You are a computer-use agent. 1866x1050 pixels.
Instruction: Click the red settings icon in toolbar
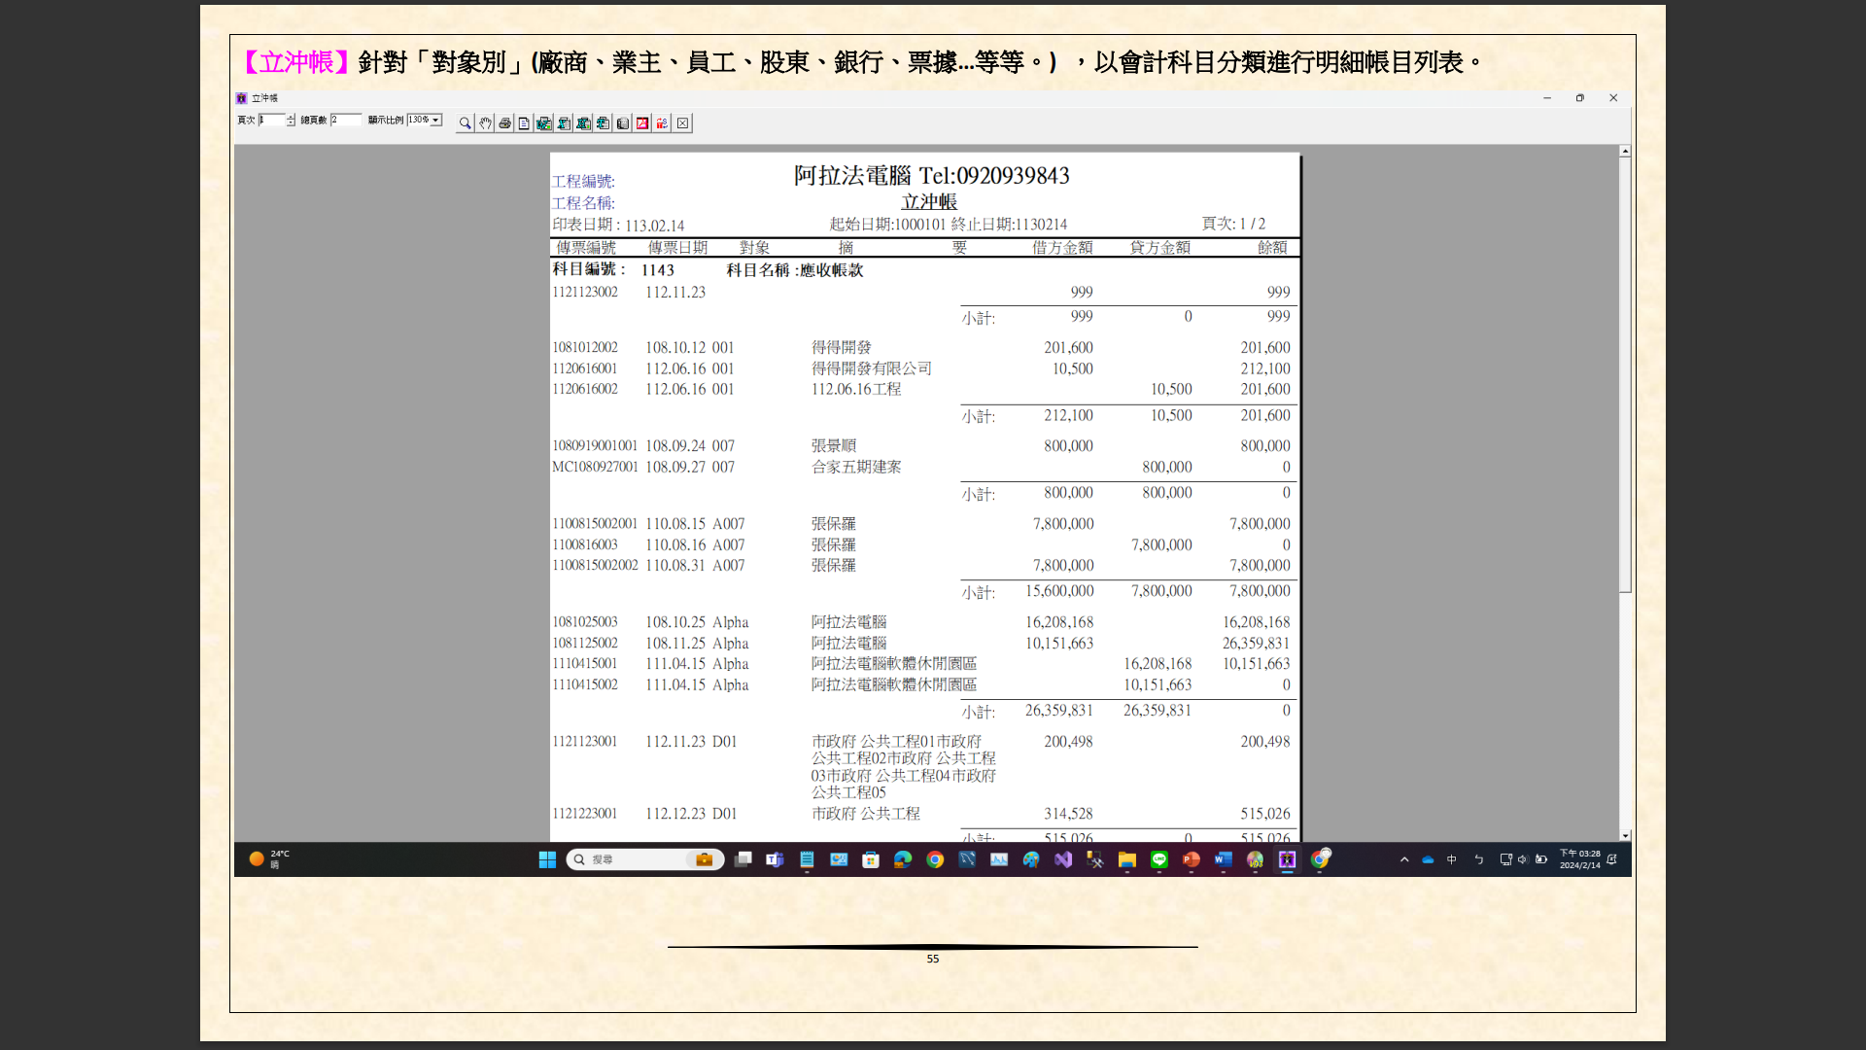click(x=662, y=123)
